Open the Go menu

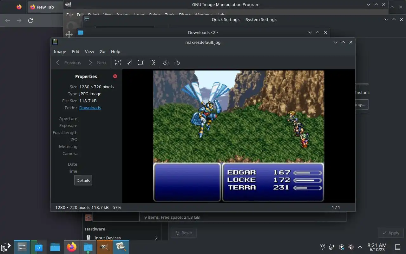click(x=102, y=51)
